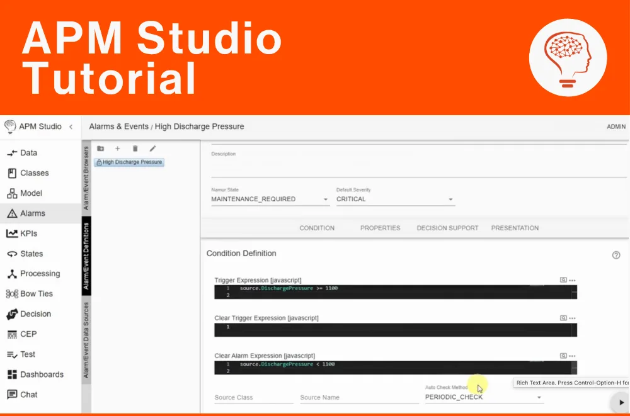Open the Data section icon

coord(12,153)
